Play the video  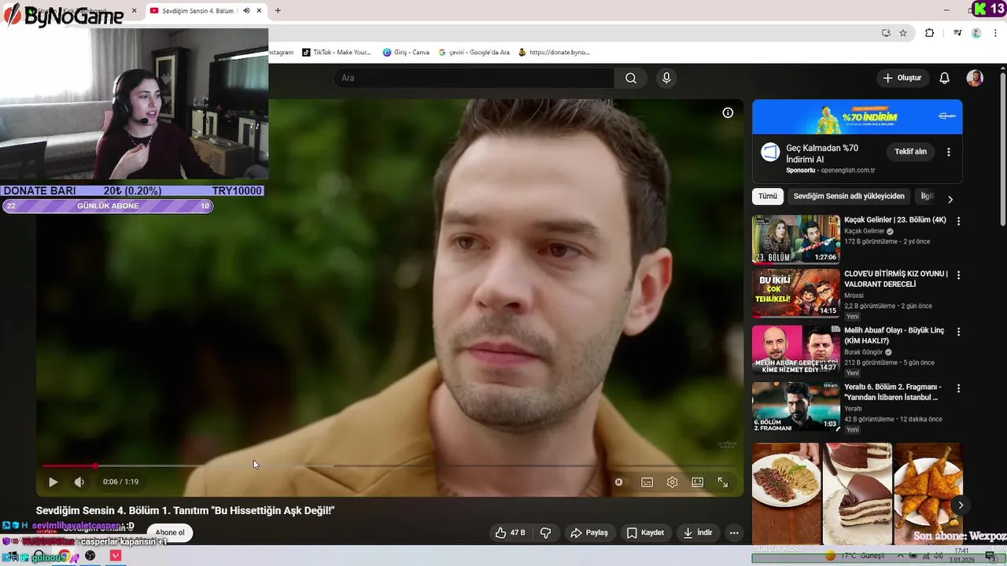click(53, 482)
